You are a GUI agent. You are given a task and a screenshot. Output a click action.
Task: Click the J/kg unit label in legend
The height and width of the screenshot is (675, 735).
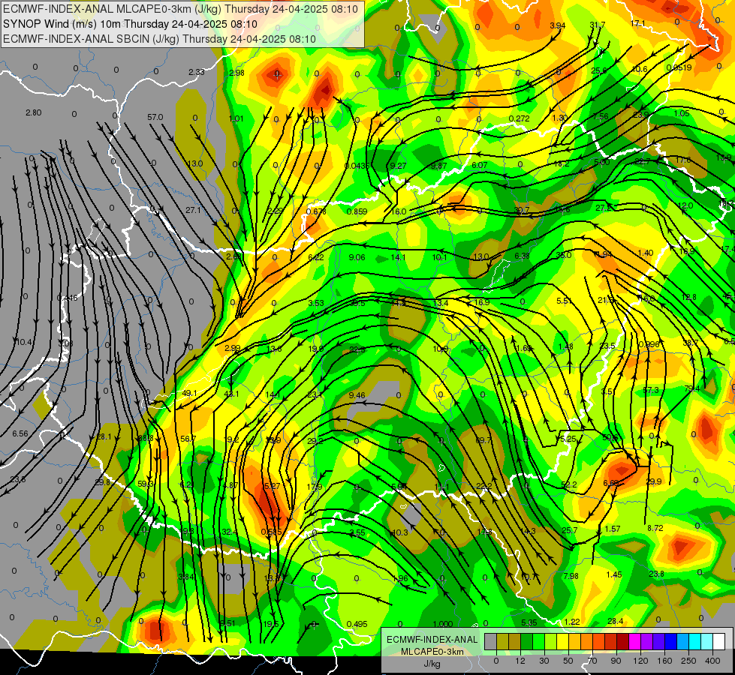point(432,663)
